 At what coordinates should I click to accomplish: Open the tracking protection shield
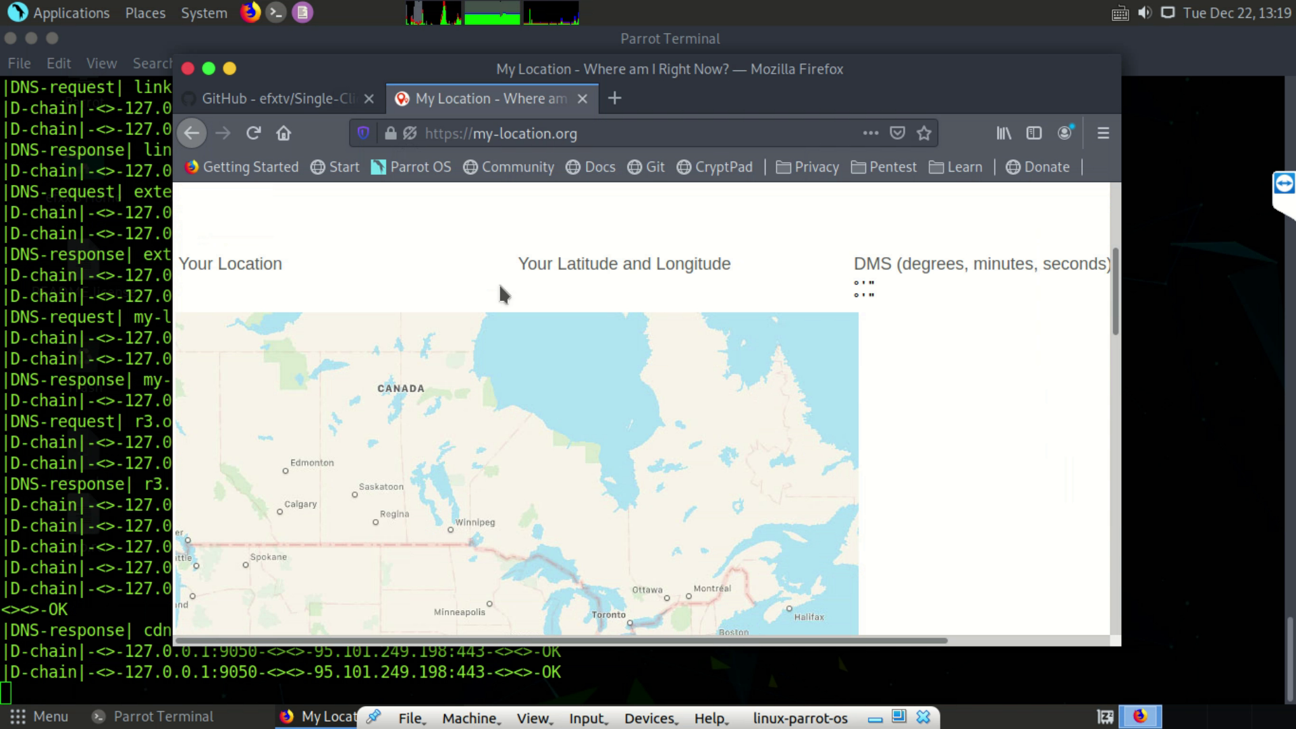[x=363, y=133]
